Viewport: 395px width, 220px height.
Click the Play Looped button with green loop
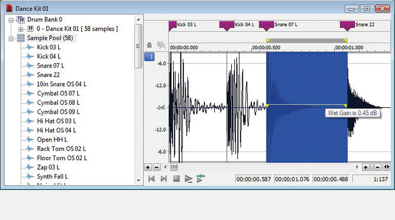(201, 178)
